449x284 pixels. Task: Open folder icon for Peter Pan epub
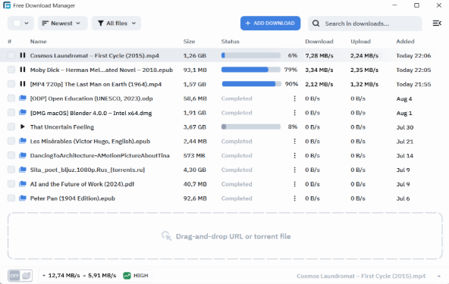coord(23,198)
